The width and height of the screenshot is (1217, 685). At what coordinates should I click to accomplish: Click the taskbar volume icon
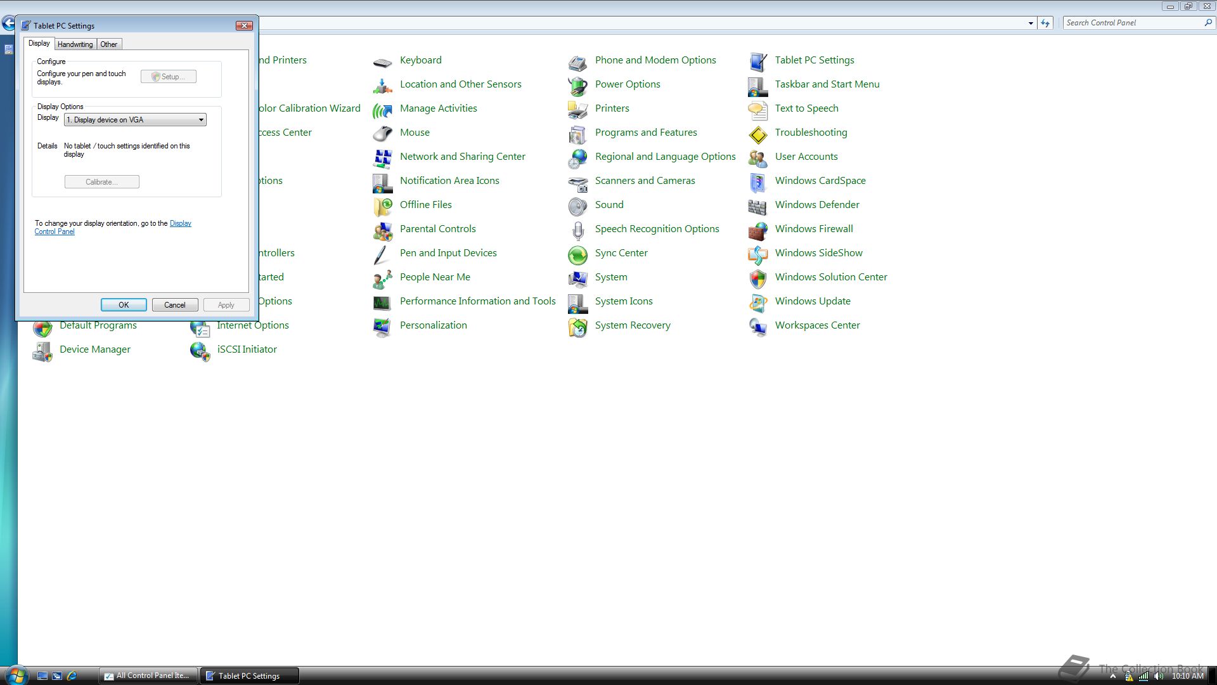1159,676
